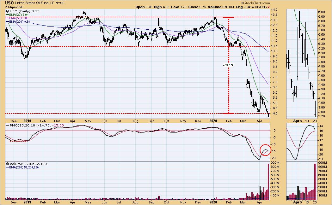Select the "USO (Daily) 3.75" legend entry
Viewport: 332px width, 205px height.
[25, 11]
